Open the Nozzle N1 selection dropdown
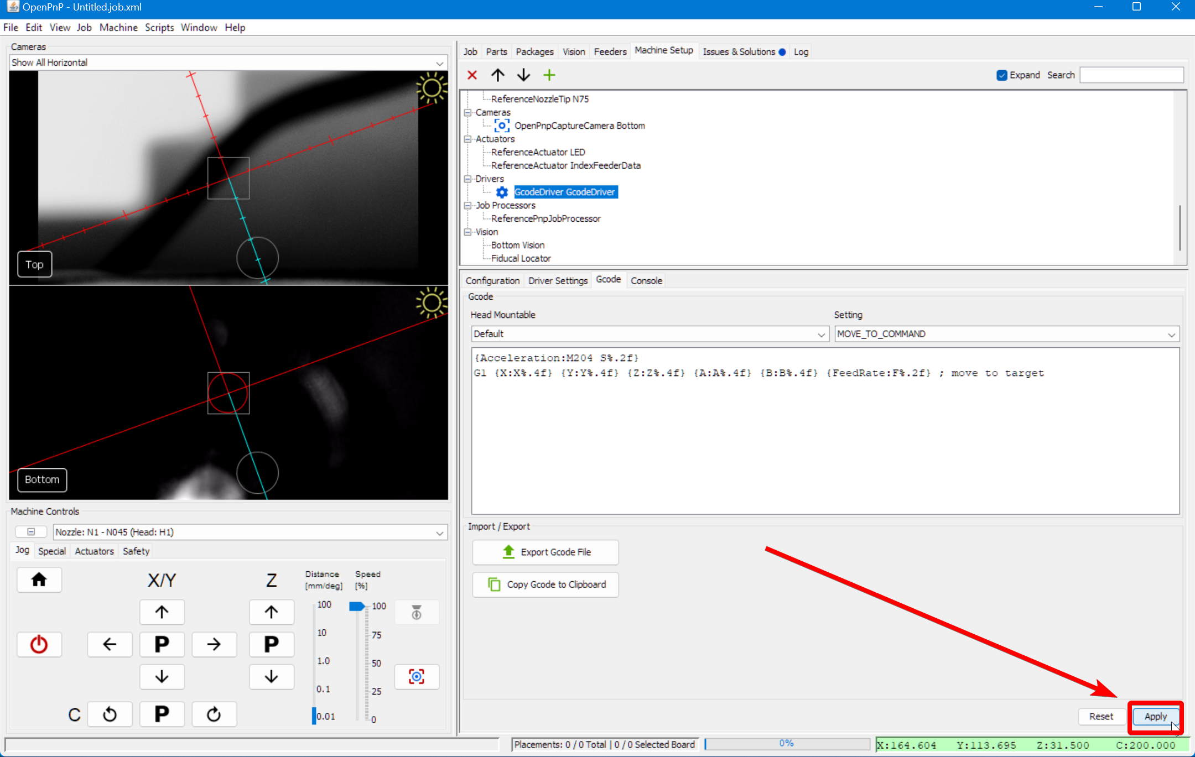Viewport: 1195px width, 757px height. point(250,532)
